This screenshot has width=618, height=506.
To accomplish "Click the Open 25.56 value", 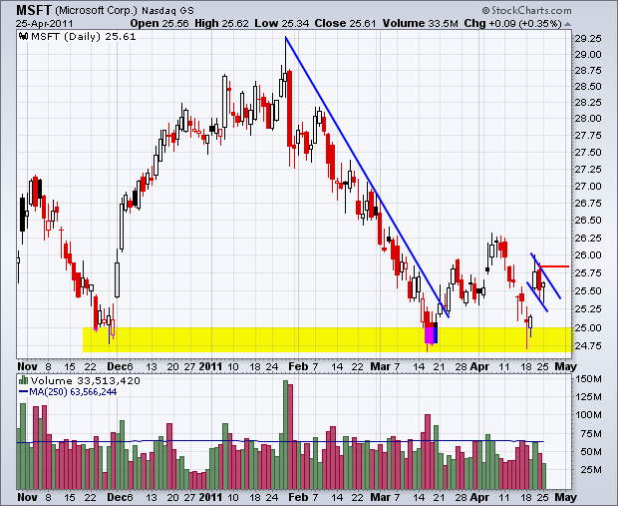I will point(159,24).
